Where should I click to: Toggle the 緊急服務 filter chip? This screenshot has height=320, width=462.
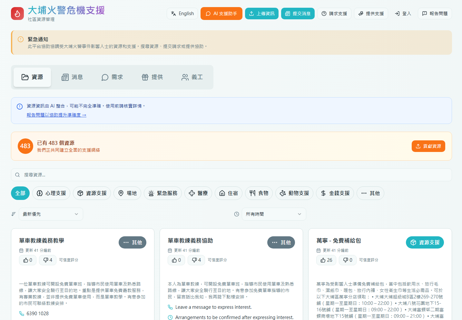pyautogui.click(x=163, y=193)
